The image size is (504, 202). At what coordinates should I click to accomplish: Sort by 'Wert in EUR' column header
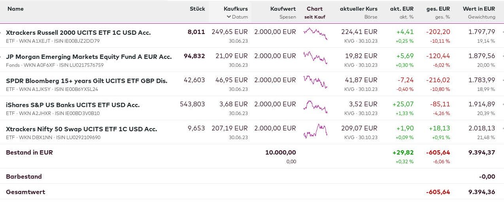click(x=479, y=9)
